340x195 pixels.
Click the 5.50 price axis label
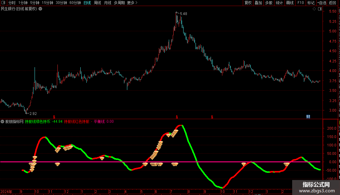[332, 11]
